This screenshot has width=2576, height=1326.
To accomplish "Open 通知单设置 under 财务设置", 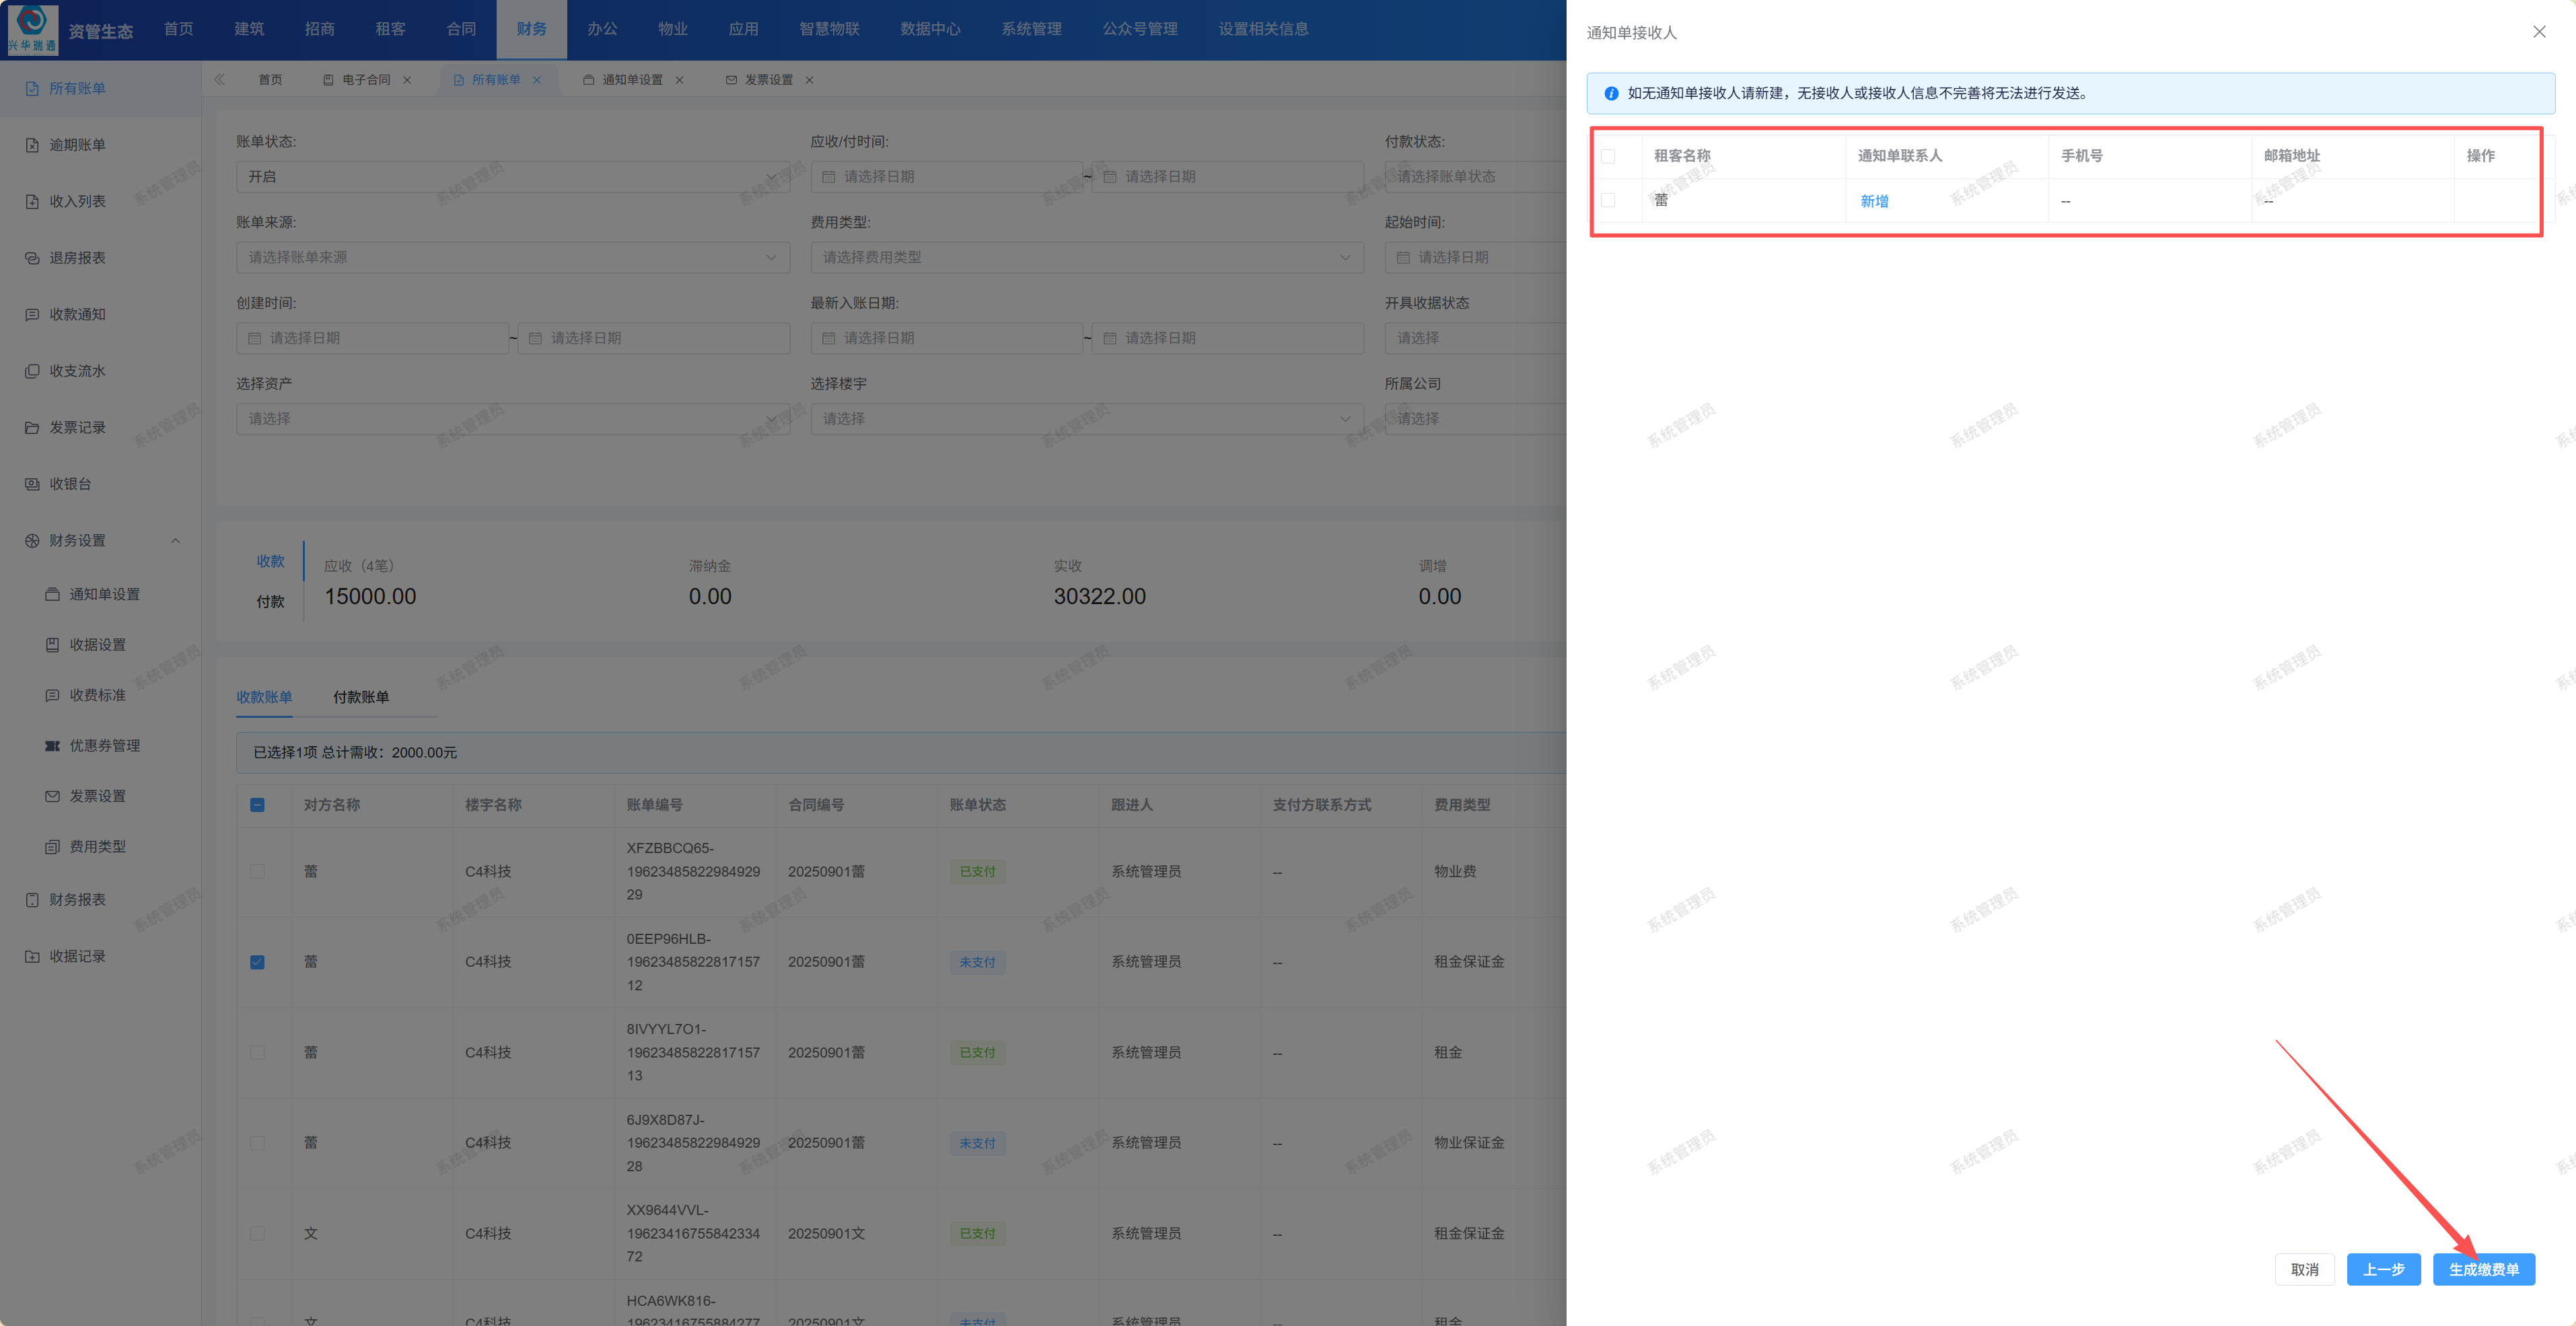I will point(104,594).
